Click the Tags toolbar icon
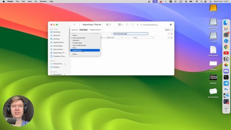 tap(132, 25)
